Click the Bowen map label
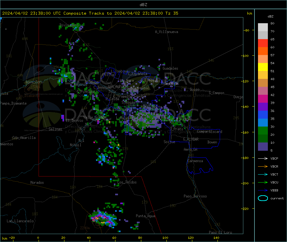The image size is (287, 242). pos(212,142)
